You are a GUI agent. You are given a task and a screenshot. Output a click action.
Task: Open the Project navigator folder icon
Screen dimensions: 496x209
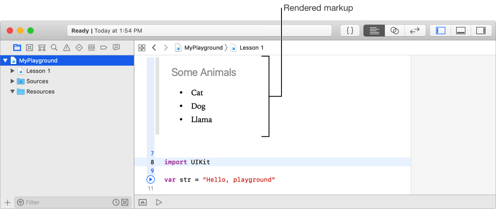click(x=17, y=47)
